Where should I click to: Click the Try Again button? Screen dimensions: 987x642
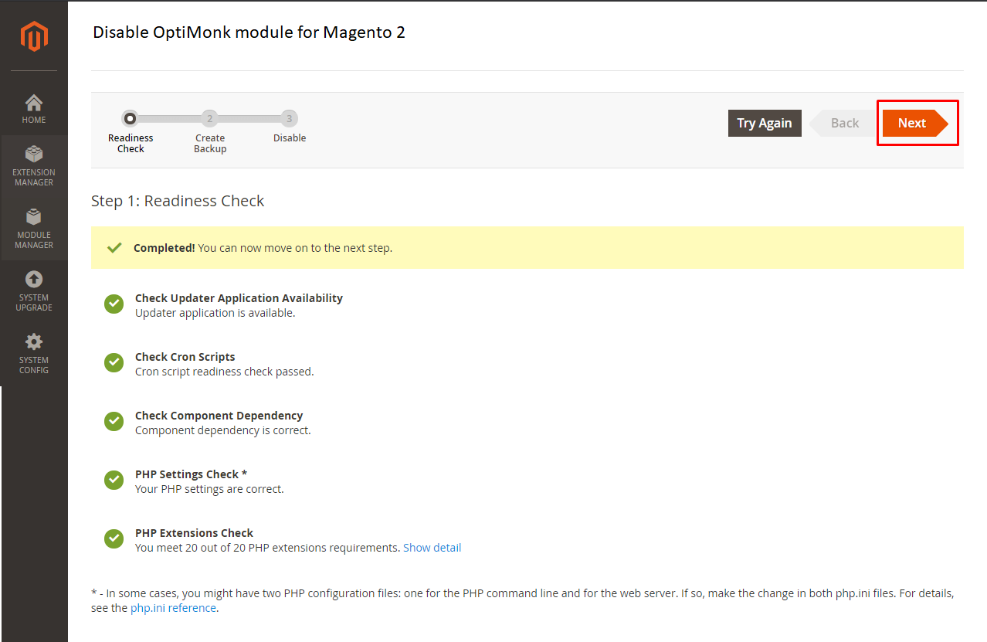click(x=765, y=123)
